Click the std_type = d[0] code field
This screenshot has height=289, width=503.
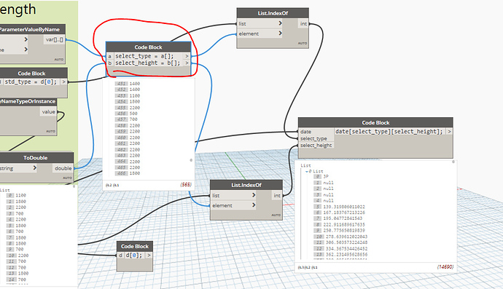[x=31, y=82]
